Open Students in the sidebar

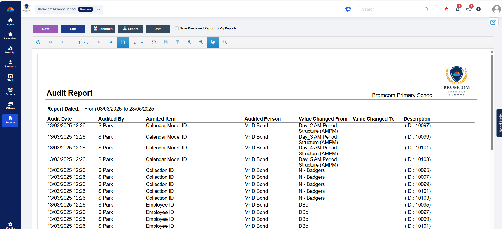[10, 64]
